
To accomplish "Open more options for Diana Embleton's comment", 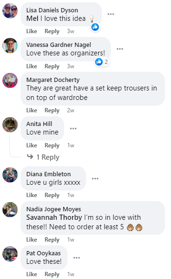I will coord(95,179).
